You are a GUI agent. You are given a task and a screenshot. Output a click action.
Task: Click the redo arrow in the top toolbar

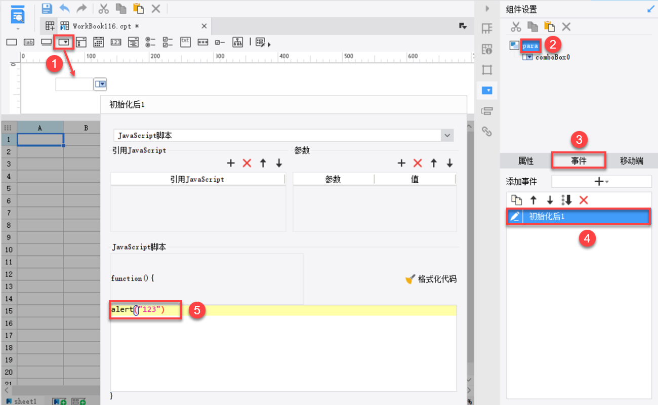tap(81, 8)
